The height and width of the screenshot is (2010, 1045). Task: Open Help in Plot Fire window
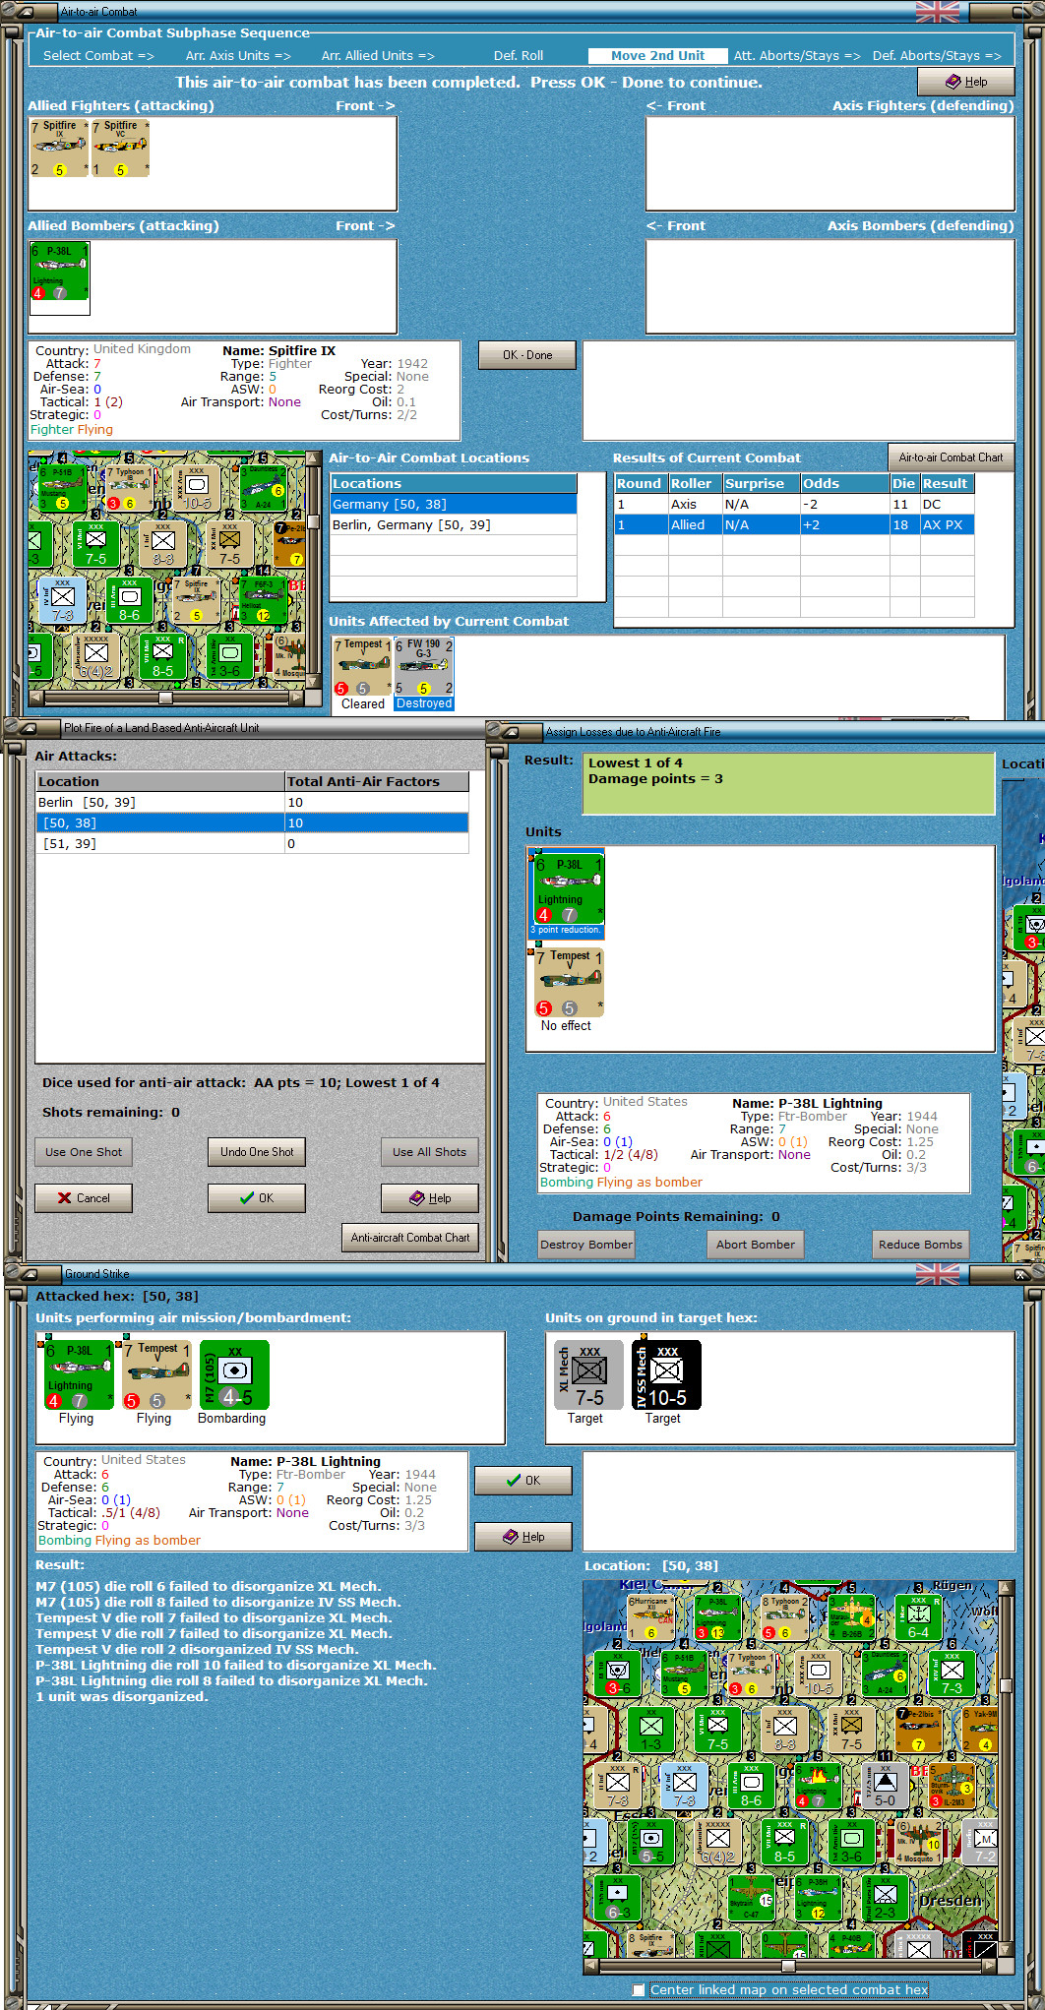pos(430,1198)
